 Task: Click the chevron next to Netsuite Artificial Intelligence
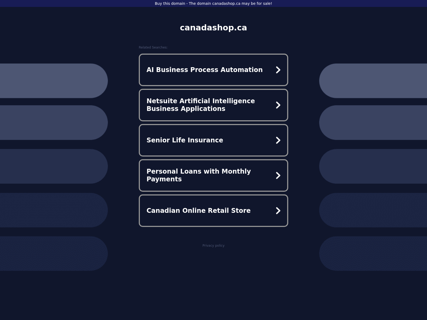pos(278,105)
